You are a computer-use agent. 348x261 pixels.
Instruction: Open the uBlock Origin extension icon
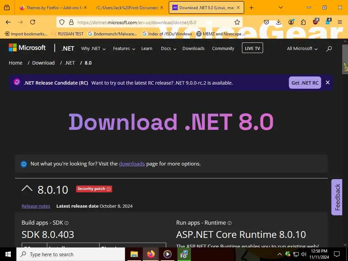[316, 21]
